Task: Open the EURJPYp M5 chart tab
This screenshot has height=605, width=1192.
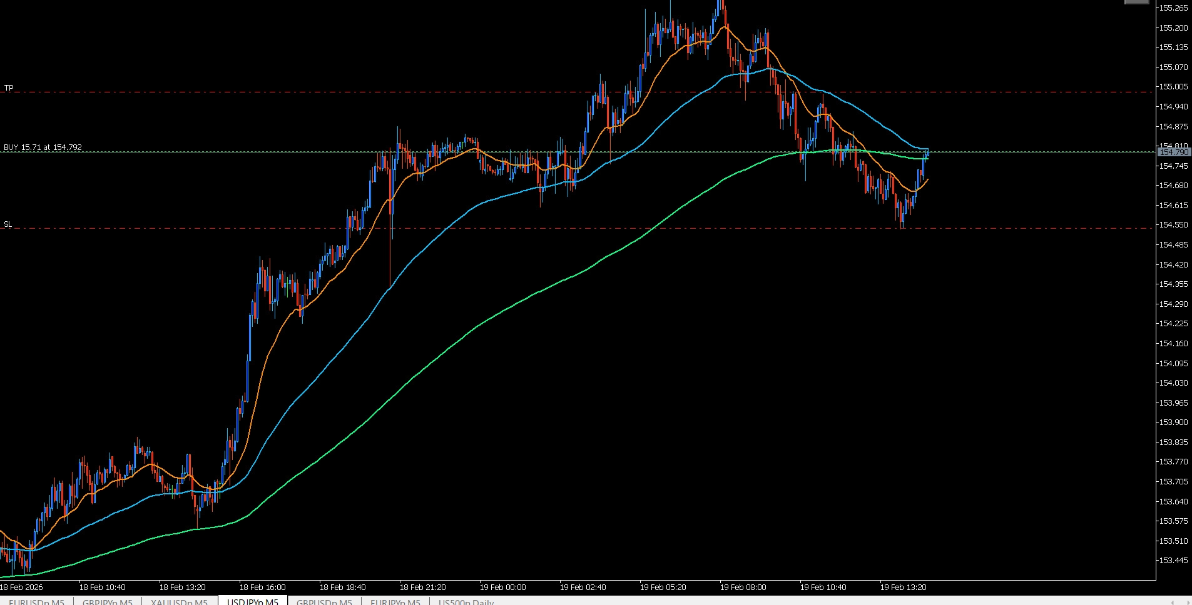Action: (395, 601)
